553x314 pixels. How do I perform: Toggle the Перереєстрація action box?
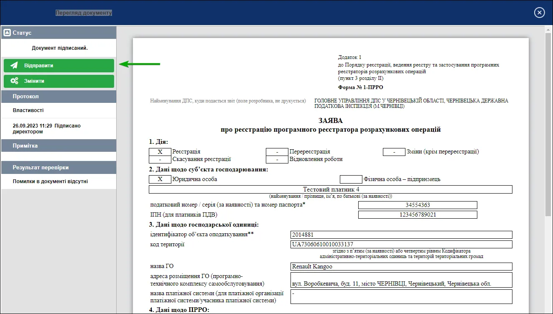coord(277,152)
